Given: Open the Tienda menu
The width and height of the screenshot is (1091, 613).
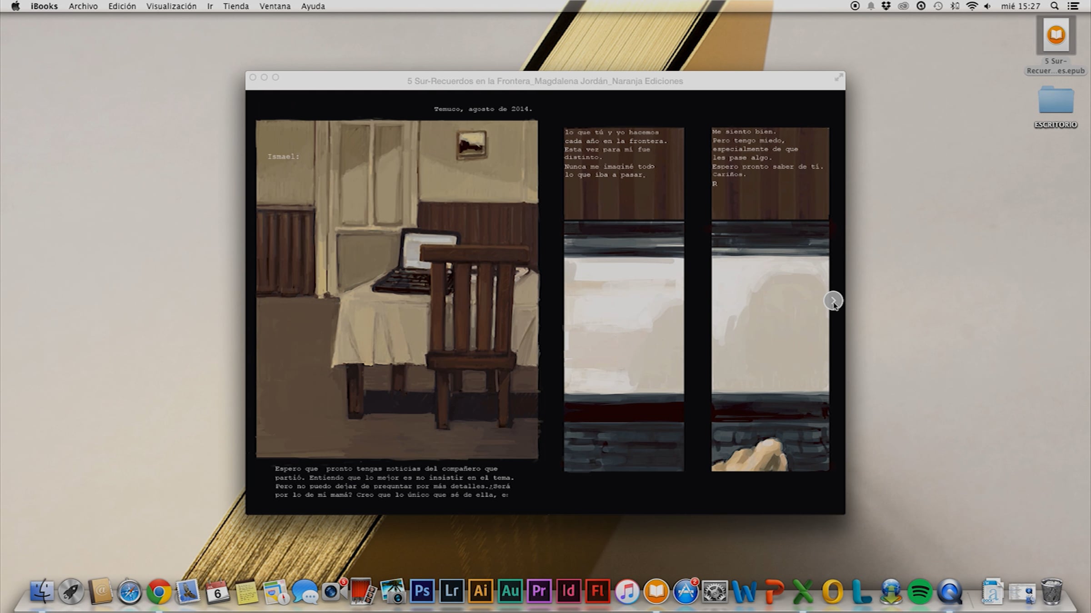Looking at the screenshot, I should tap(235, 6).
